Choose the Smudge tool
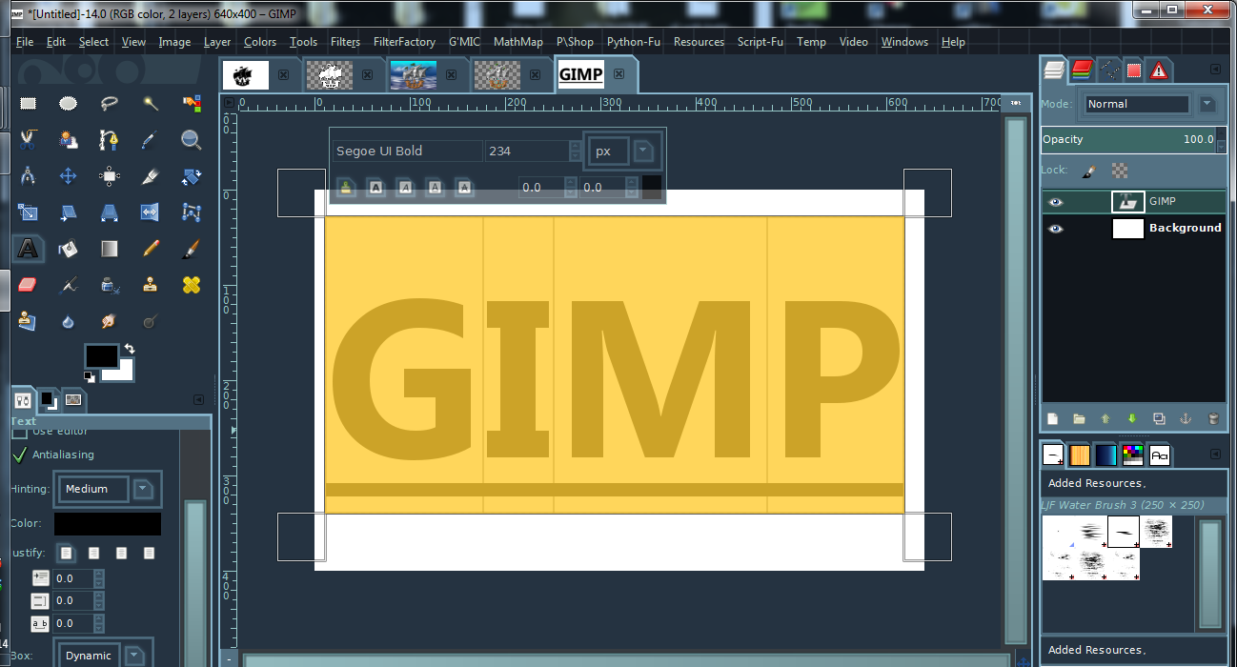Image resolution: width=1237 pixels, height=667 pixels. pyautogui.click(x=110, y=321)
